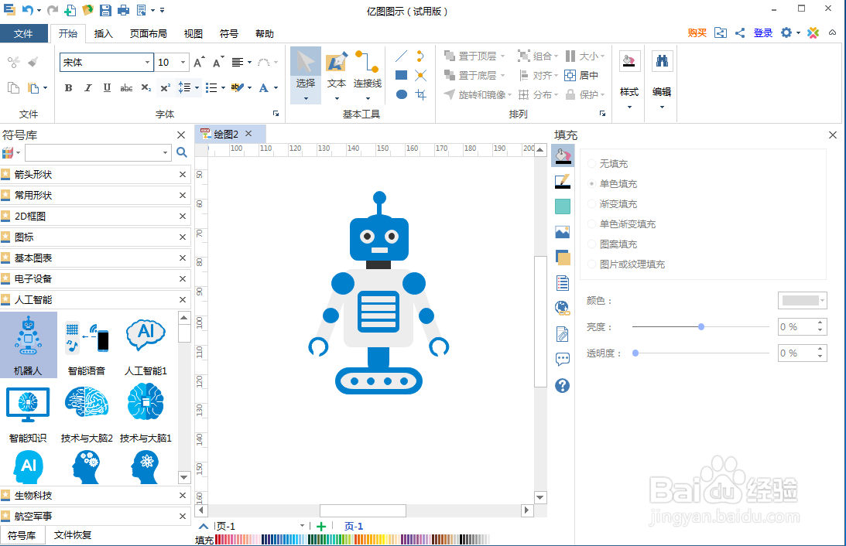Click the save icon in quick access toolbar

coord(106,10)
